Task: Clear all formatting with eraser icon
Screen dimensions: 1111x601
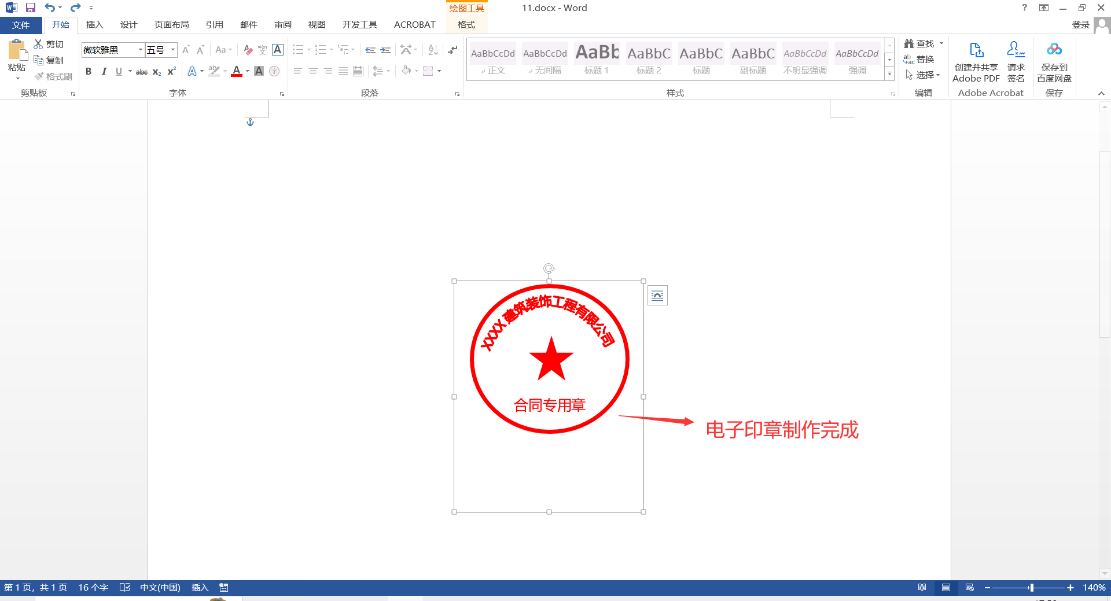Action: (x=248, y=50)
